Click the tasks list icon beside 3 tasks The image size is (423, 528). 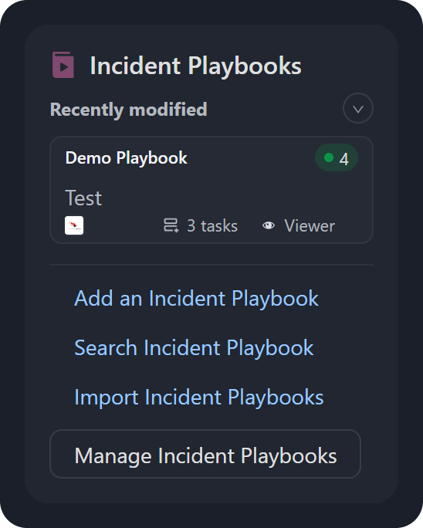171,225
